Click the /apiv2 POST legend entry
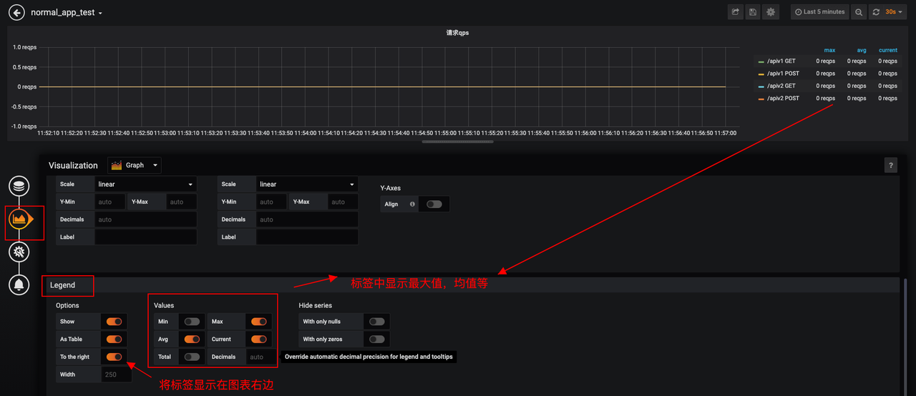916x396 pixels. click(x=783, y=99)
